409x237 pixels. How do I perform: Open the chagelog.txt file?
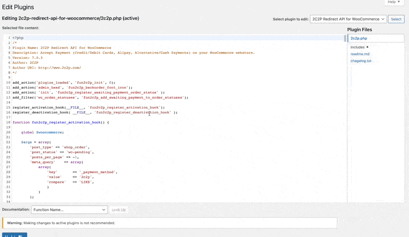[x=361, y=61]
